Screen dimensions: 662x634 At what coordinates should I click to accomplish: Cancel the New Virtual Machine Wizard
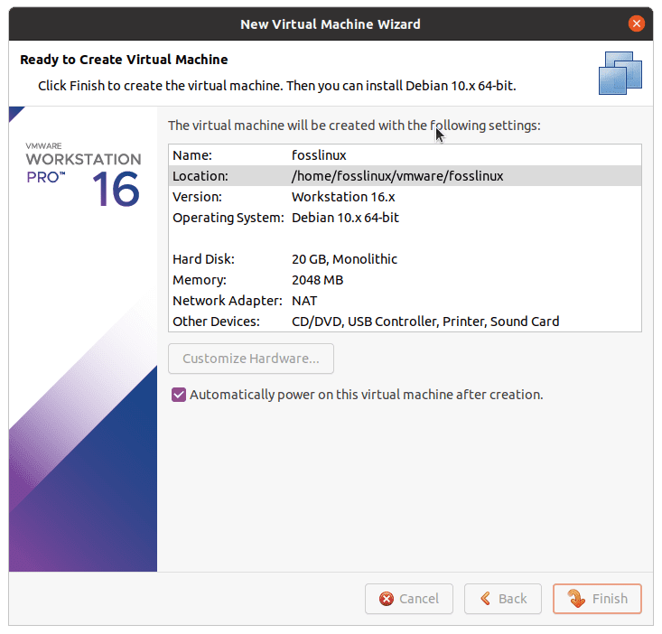pos(409,598)
